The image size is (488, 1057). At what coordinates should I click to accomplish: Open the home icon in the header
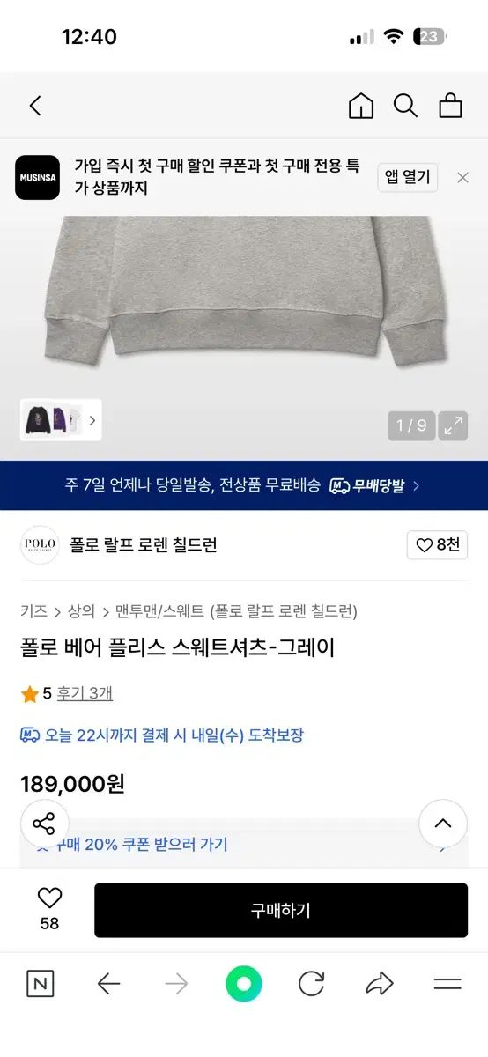point(361,106)
